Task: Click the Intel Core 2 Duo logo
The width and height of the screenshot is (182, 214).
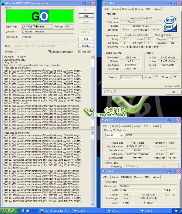Action: [170, 24]
